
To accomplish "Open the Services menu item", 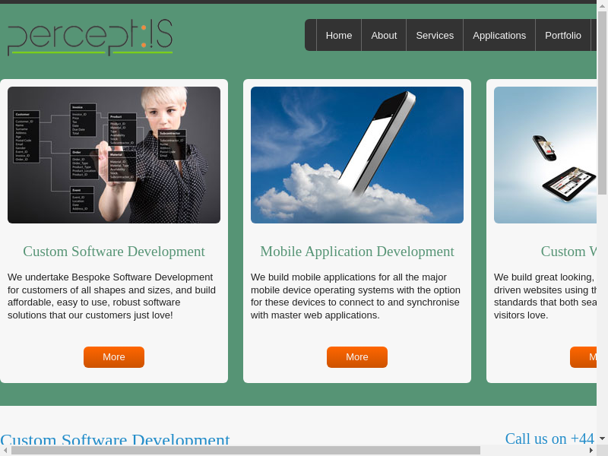I will tap(435, 35).
